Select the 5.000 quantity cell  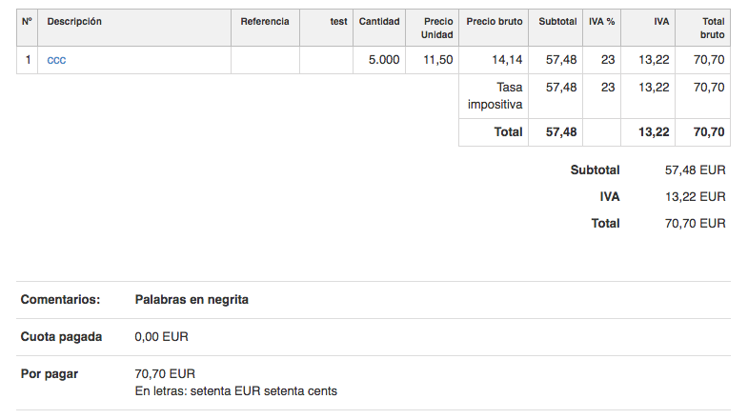pos(383,60)
